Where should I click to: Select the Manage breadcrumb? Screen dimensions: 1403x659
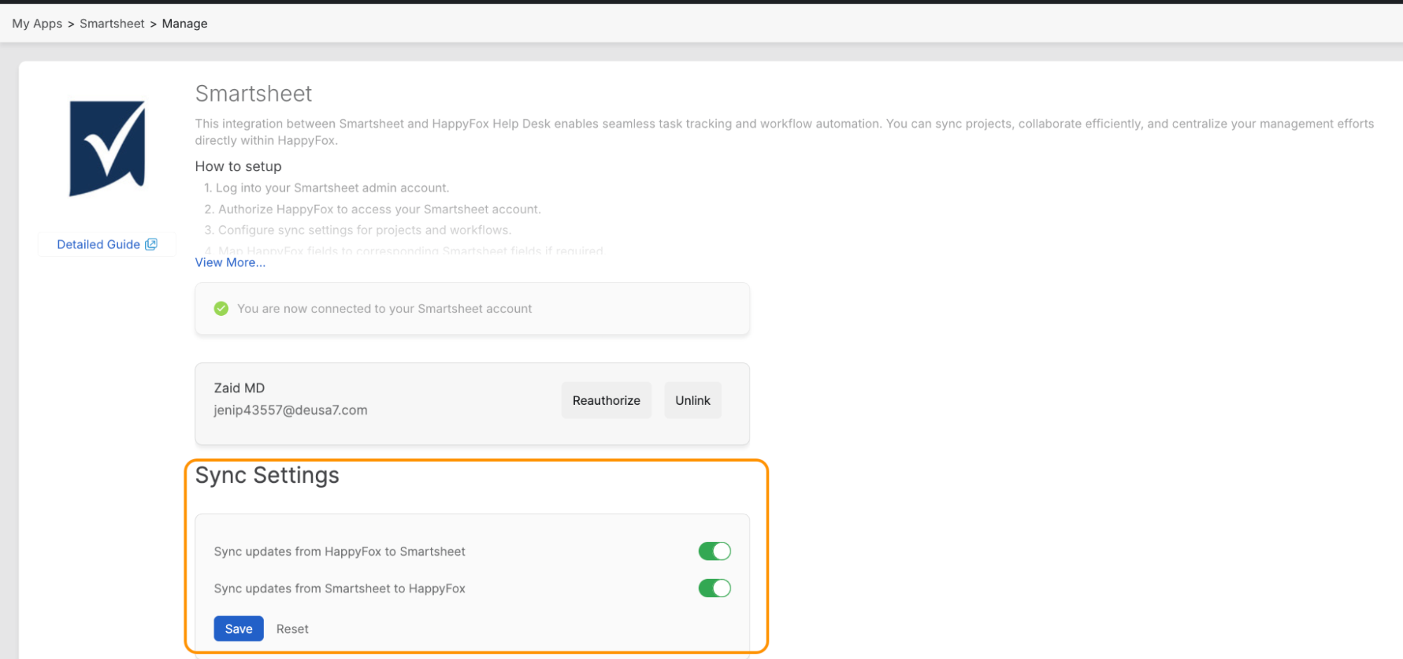coord(185,23)
